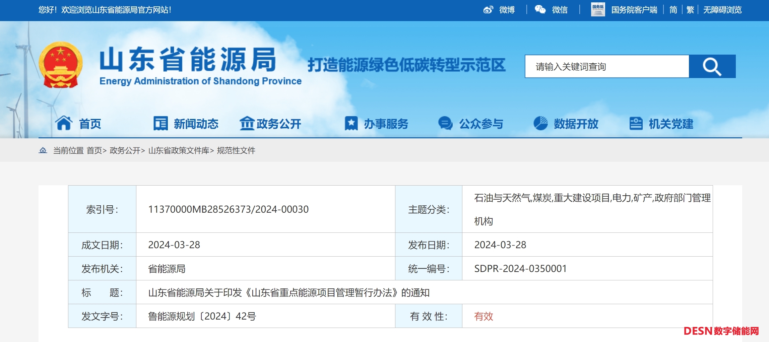
Task: Click the 政务公开 breadcrumb link
Action: (x=125, y=151)
